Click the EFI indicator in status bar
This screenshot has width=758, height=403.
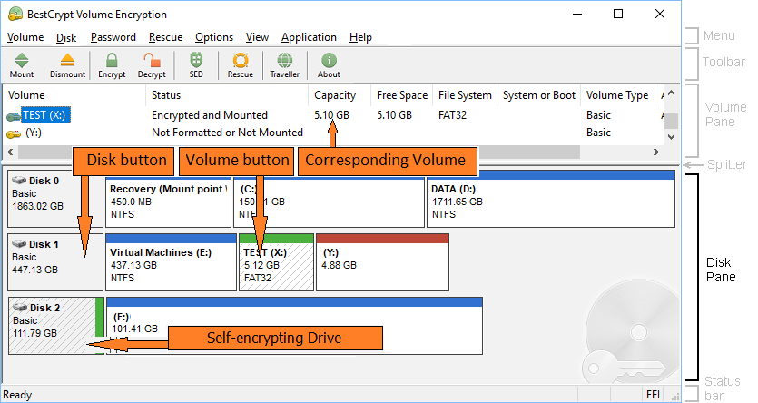pyautogui.click(x=653, y=395)
